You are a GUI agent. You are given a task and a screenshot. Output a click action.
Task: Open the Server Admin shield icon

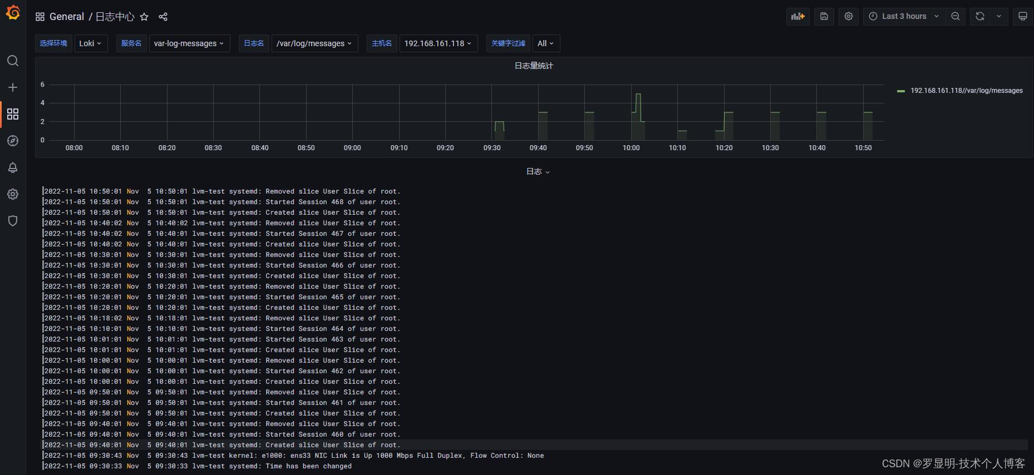pos(13,221)
